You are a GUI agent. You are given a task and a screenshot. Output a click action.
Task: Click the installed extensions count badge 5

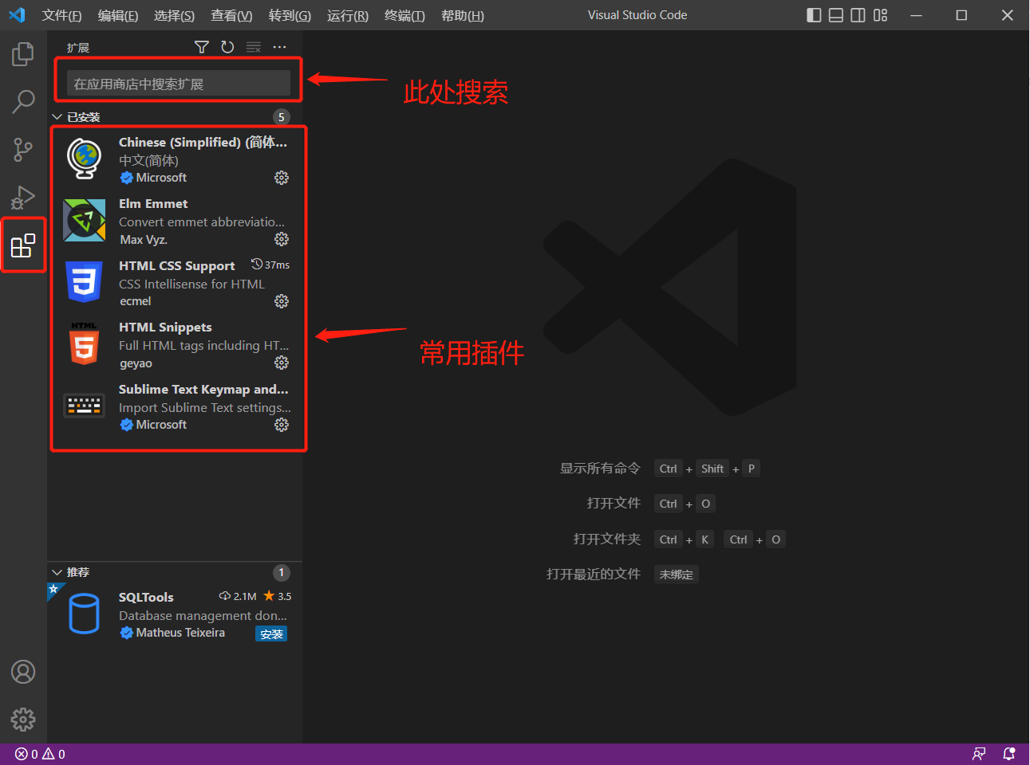point(282,117)
